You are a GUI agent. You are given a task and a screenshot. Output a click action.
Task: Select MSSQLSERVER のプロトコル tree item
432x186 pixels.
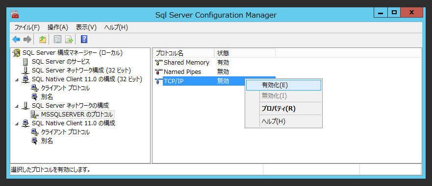point(77,115)
